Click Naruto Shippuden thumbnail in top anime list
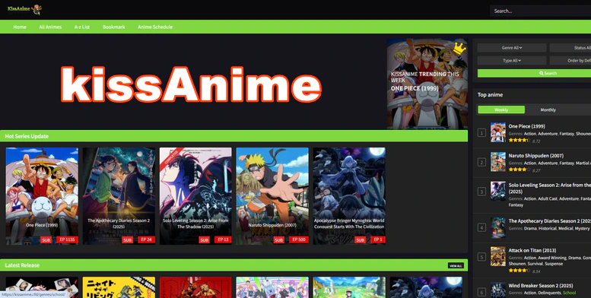The height and width of the screenshot is (298, 591). 498,162
